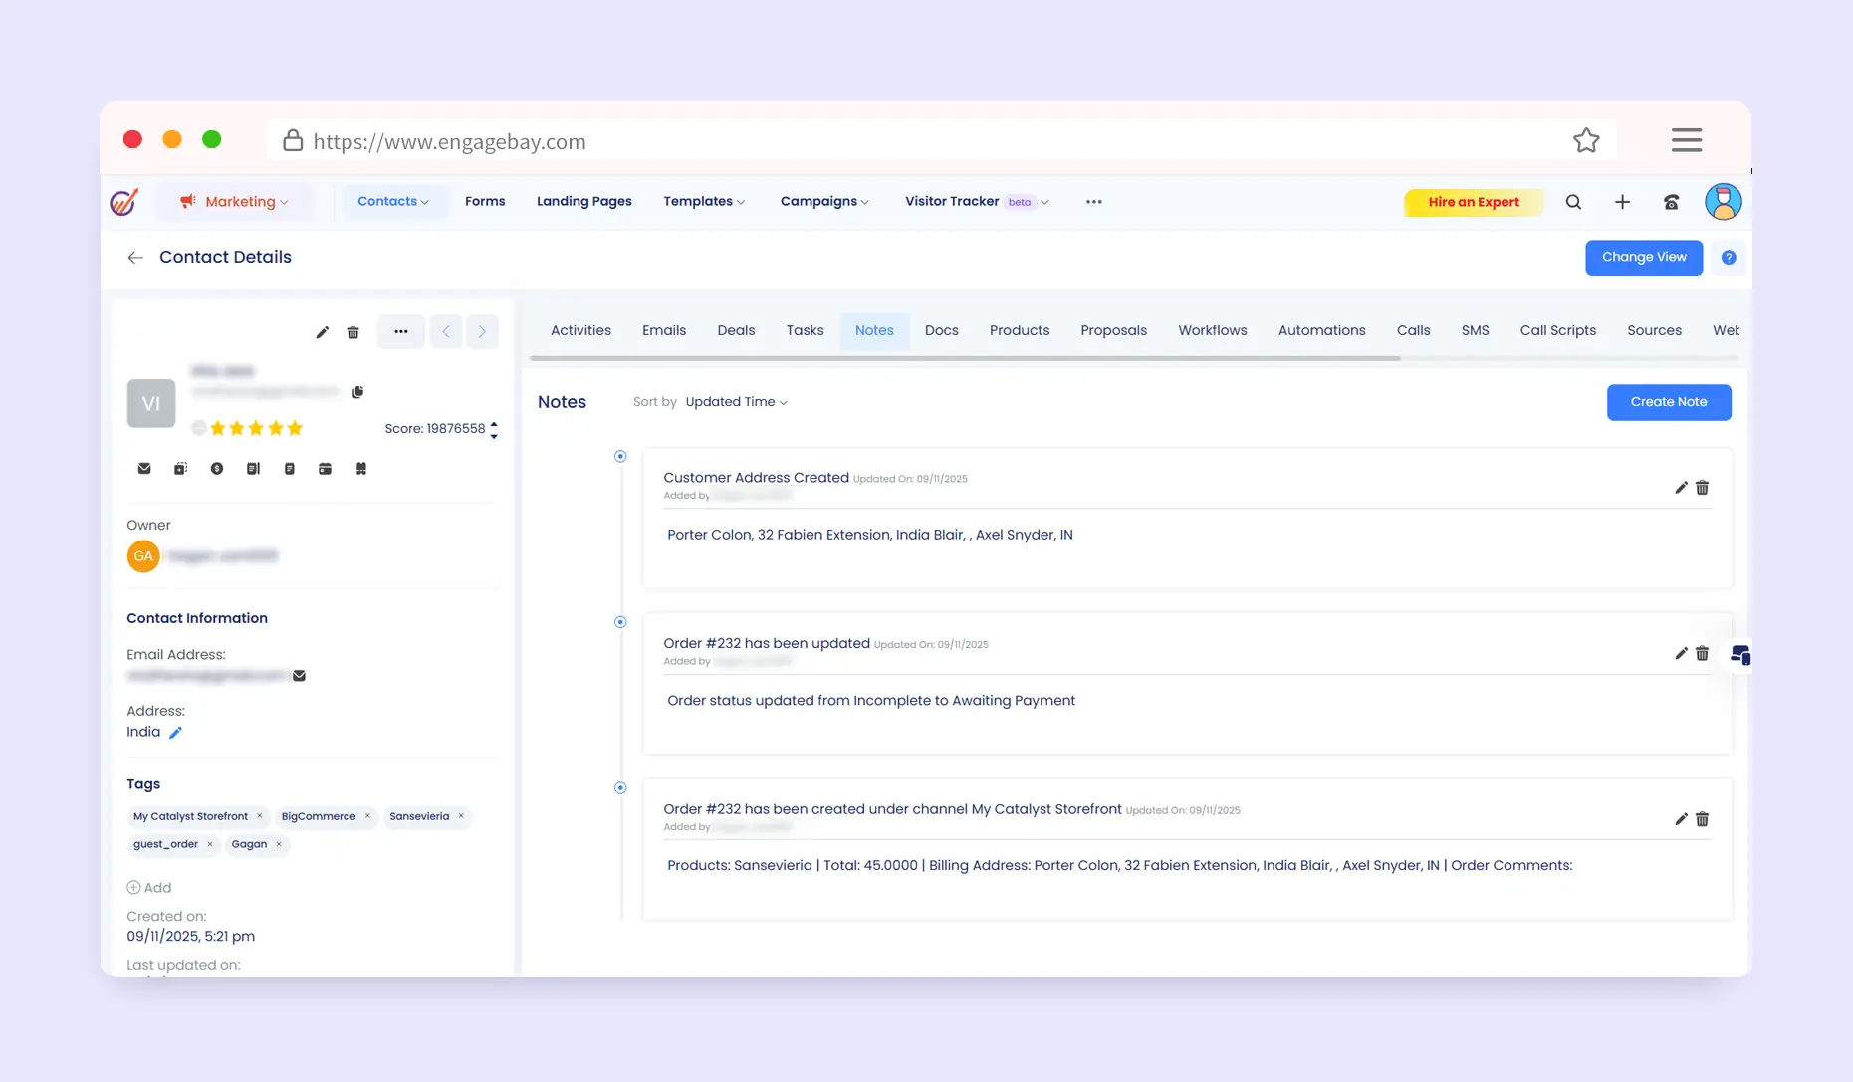1853x1082 pixels.
Task: Click the dollar deal icon under rating
Action: tap(217, 469)
